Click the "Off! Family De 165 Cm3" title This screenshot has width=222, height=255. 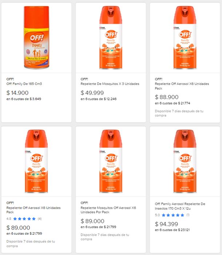point(24,84)
